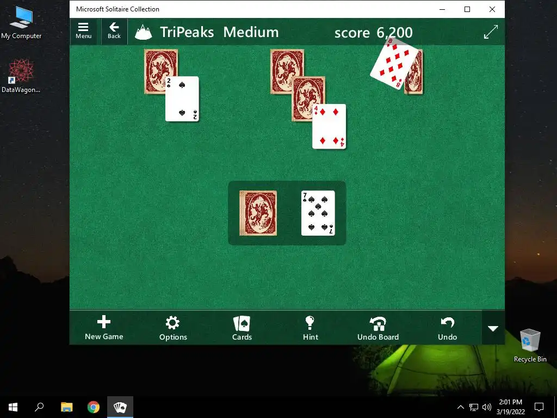Toggle full screen with diagonal arrows icon
The height and width of the screenshot is (418, 557).
491,32
